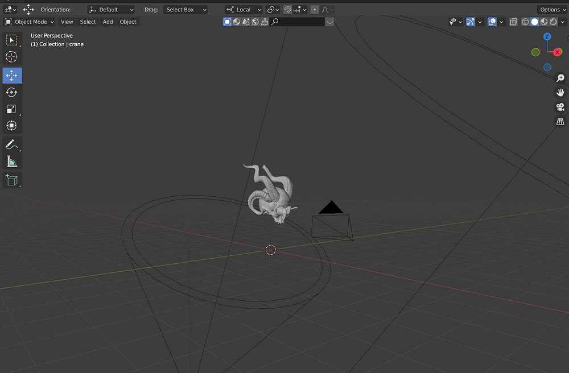569x373 pixels.
Task: Open the Orientation Default dropdown
Action: click(x=111, y=10)
